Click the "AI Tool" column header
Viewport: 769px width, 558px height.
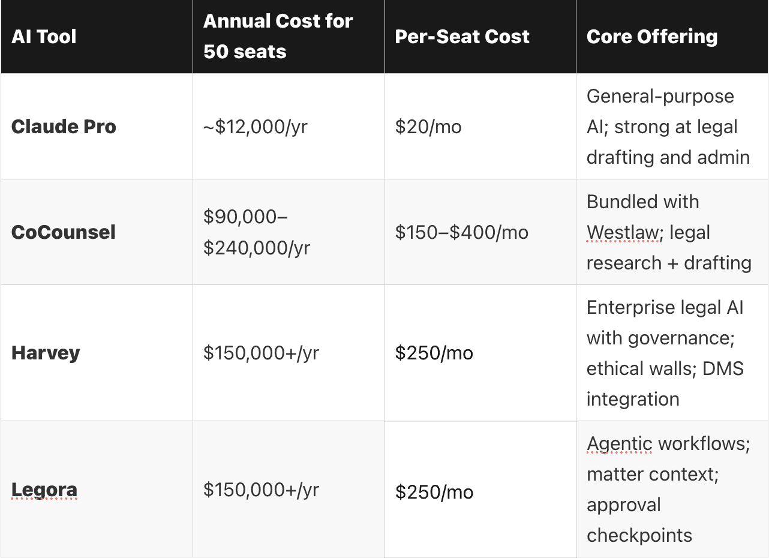tap(44, 37)
